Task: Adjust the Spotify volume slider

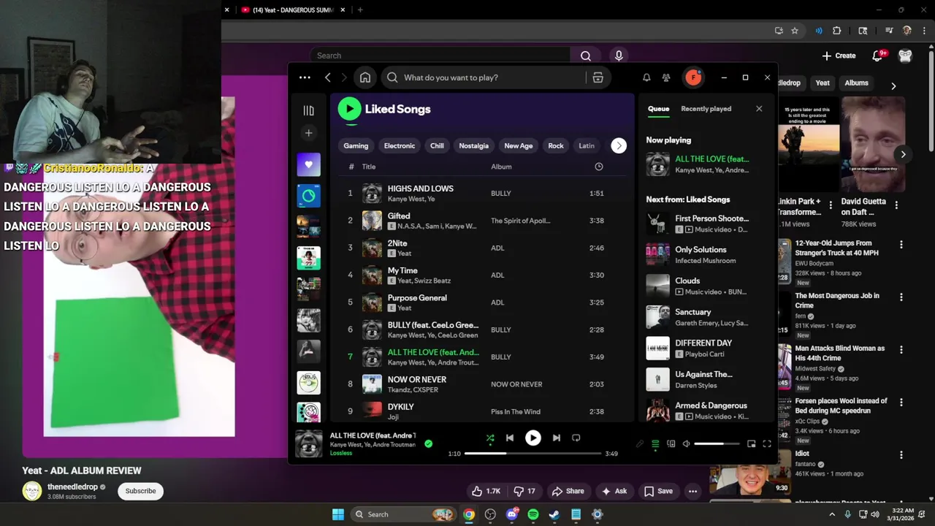Action: (x=716, y=443)
